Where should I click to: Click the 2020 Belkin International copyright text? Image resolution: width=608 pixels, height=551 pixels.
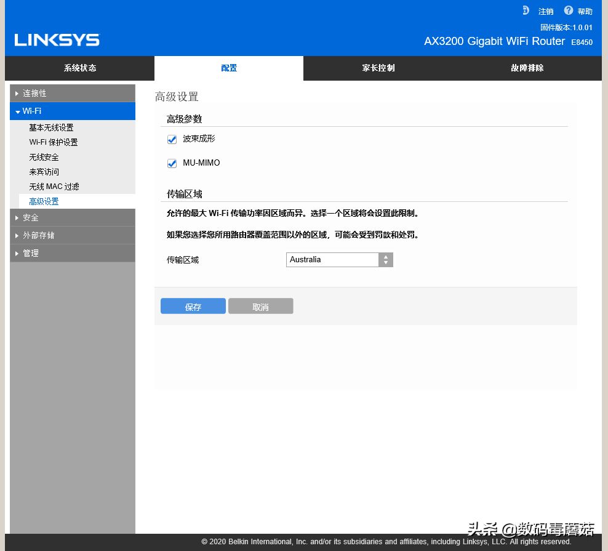tap(386, 542)
